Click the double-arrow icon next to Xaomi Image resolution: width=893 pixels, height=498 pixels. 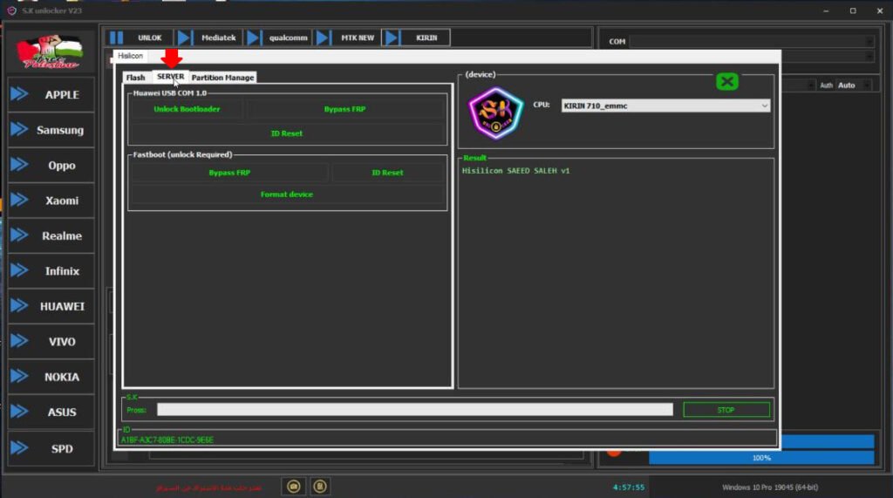19,200
